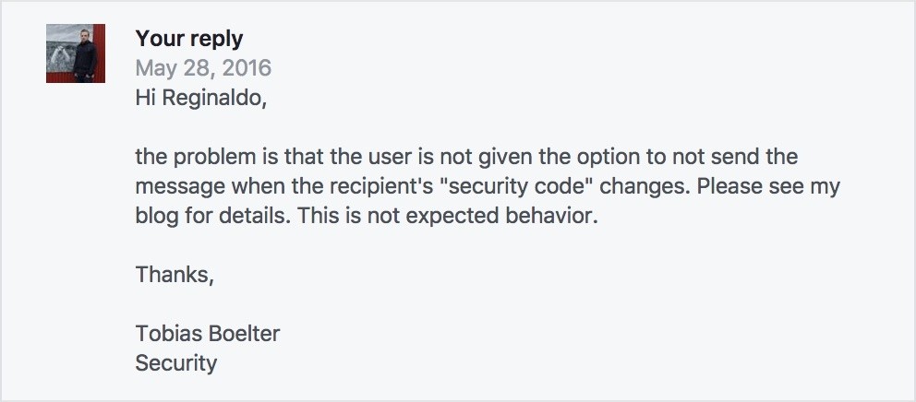Click the "Security" signature line

(x=175, y=363)
